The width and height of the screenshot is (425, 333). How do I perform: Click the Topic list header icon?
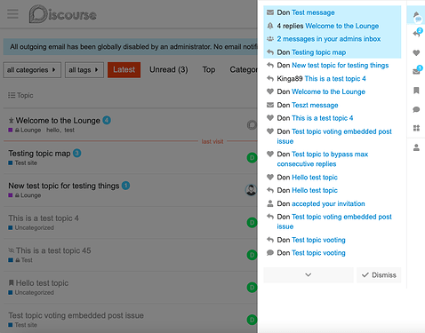(x=12, y=95)
